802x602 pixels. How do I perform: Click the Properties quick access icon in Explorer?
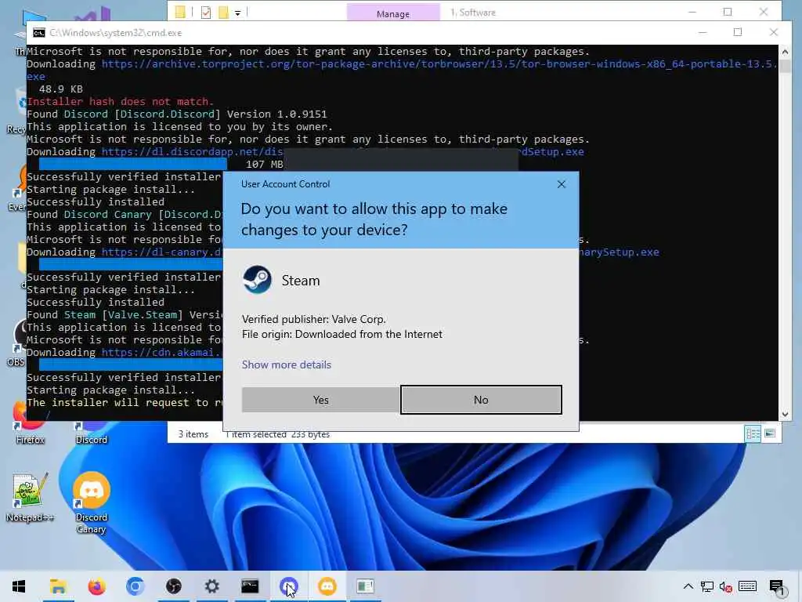tap(206, 13)
